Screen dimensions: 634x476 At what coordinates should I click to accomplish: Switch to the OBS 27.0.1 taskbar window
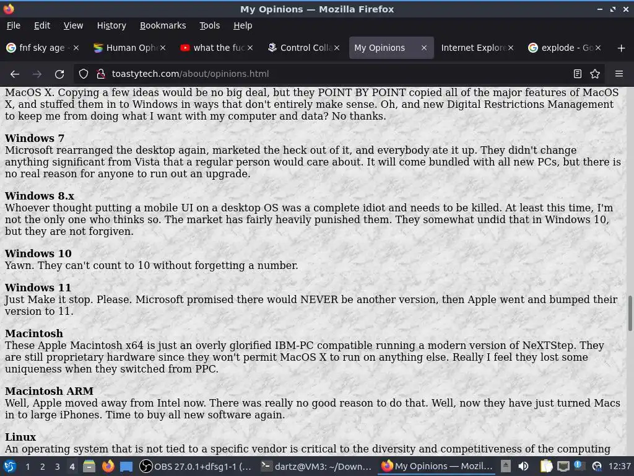(196, 466)
